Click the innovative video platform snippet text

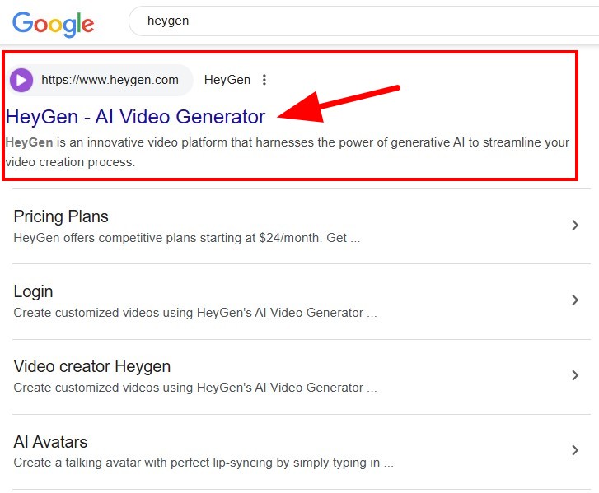click(x=288, y=152)
